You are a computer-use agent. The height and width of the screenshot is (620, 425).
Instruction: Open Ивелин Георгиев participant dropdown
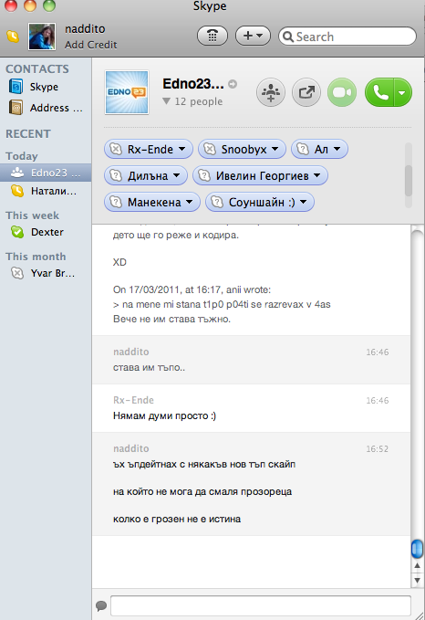[x=316, y=175]
